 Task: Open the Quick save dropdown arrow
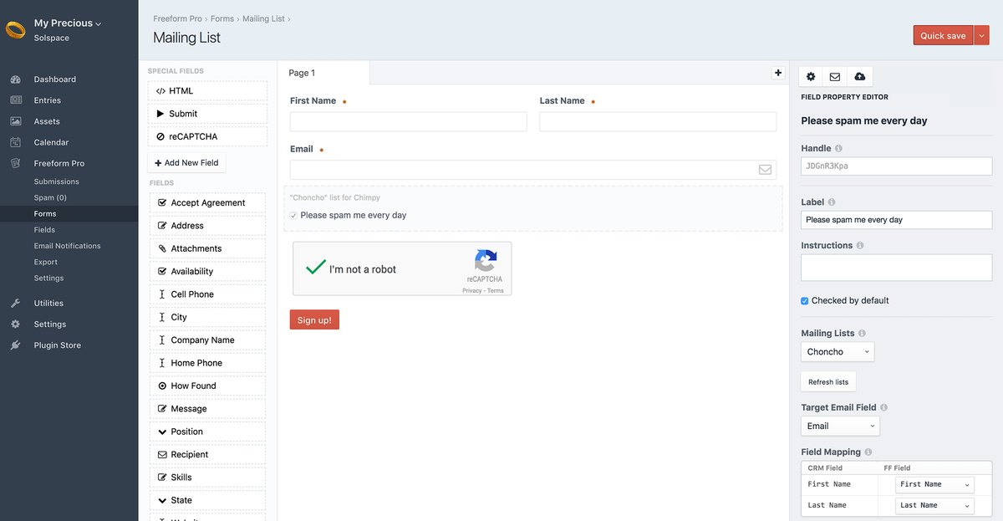tap(982, 35)
